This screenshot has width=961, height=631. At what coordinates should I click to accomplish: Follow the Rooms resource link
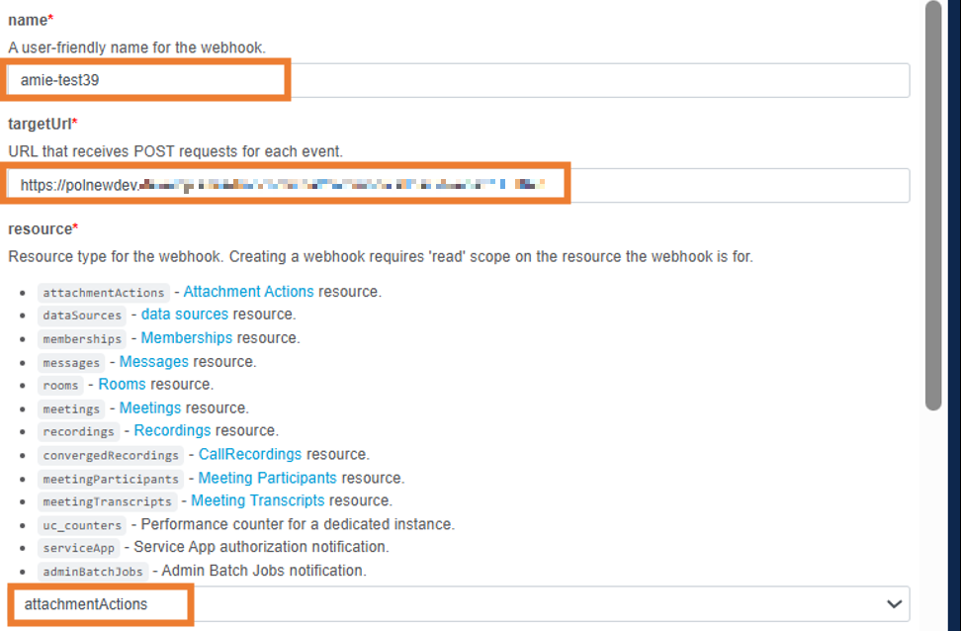point(122,384)
